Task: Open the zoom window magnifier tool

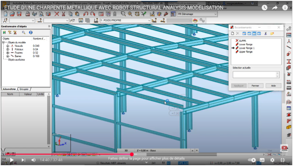Action: (x=123, y=14)
